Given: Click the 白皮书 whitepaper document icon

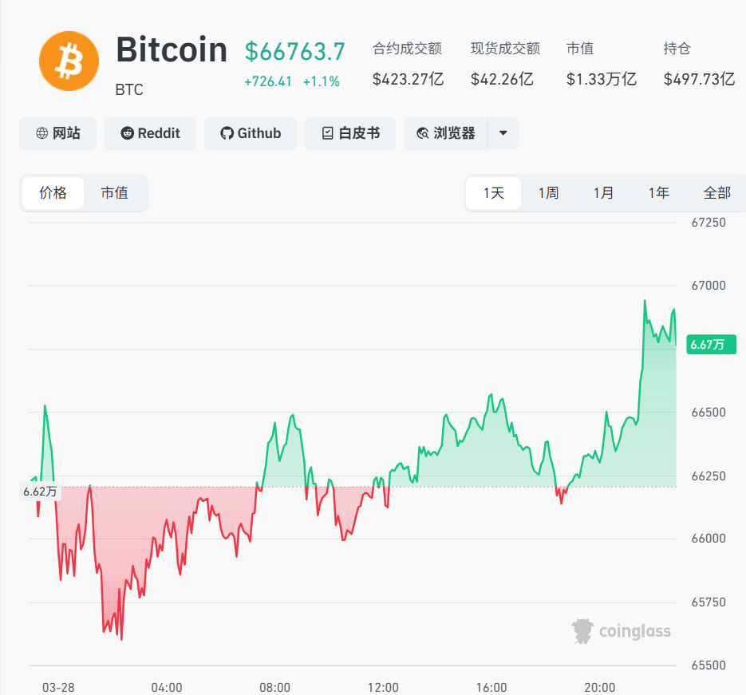Looking at the screenshot, I should 329,133.
